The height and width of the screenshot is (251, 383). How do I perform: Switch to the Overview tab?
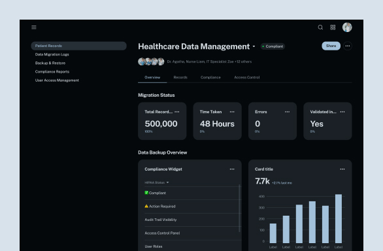point(152,78)
